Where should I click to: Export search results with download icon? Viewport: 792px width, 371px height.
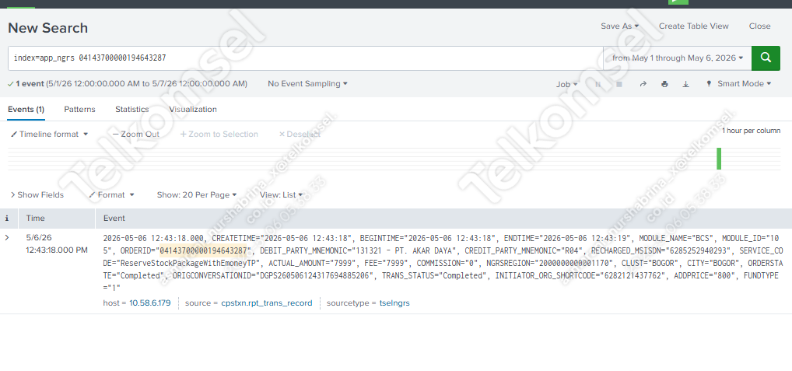[686, 84]
